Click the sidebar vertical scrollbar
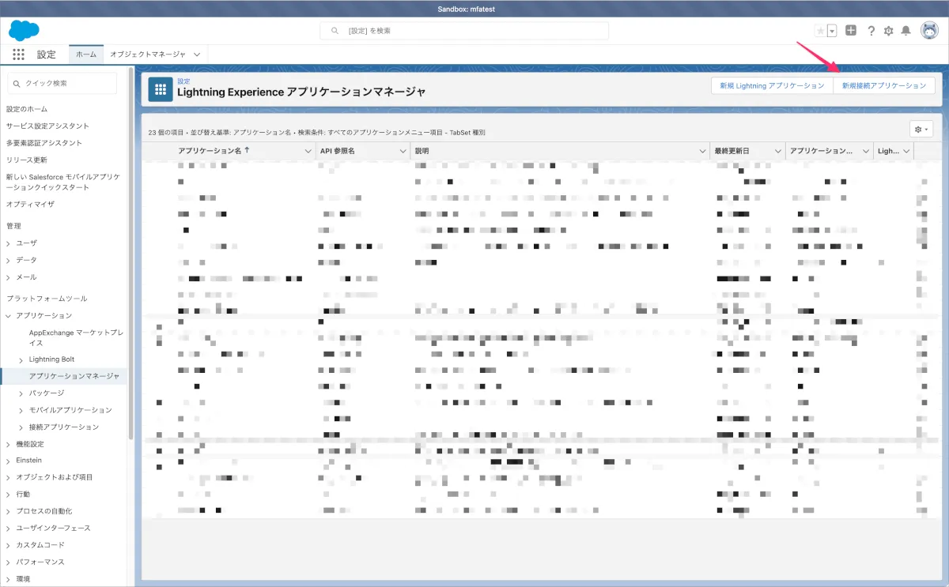949x587 pixels. tap(130, 253)
